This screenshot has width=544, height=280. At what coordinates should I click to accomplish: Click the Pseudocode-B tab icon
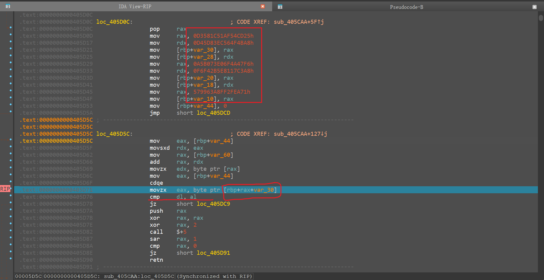280,7
